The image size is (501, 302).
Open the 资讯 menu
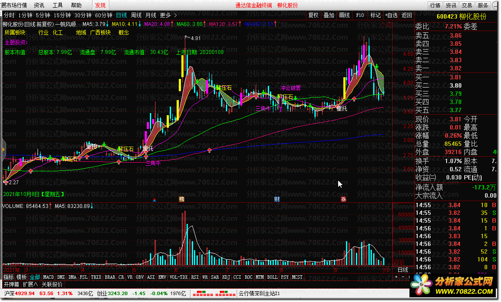click(x=39, y=5)
